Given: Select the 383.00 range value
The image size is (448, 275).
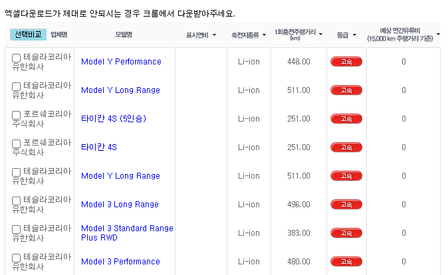Looking at the screenshot, I should pos(298,233).
